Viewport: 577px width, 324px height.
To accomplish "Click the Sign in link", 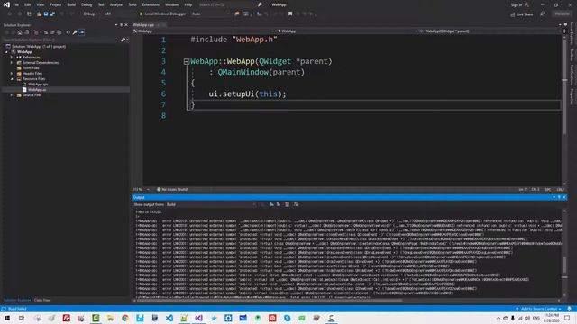I will tap(516, 4).
